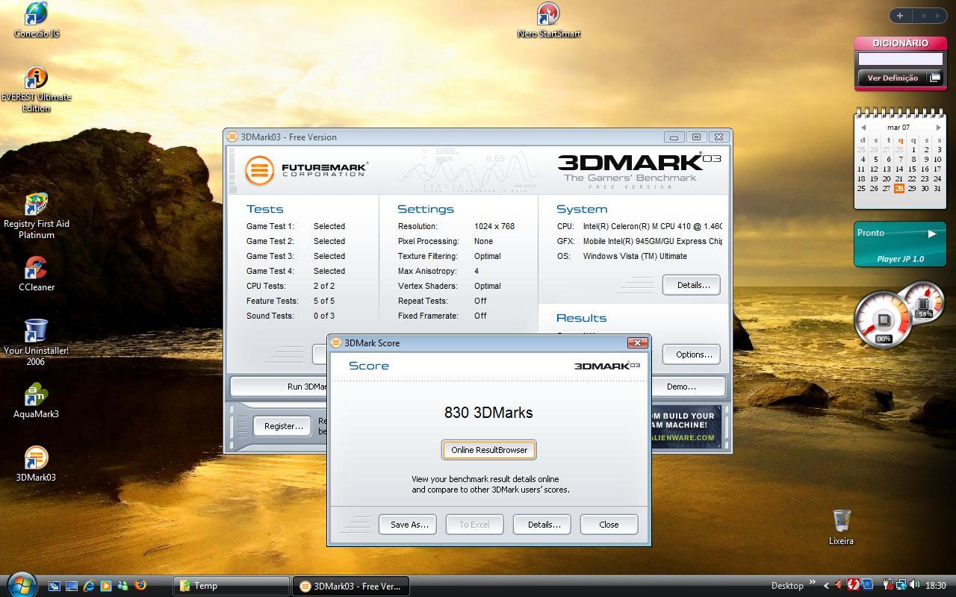Click Ver Definição in dictionary gadget
This screenshot has height=597, width=956.
point(893,78)
